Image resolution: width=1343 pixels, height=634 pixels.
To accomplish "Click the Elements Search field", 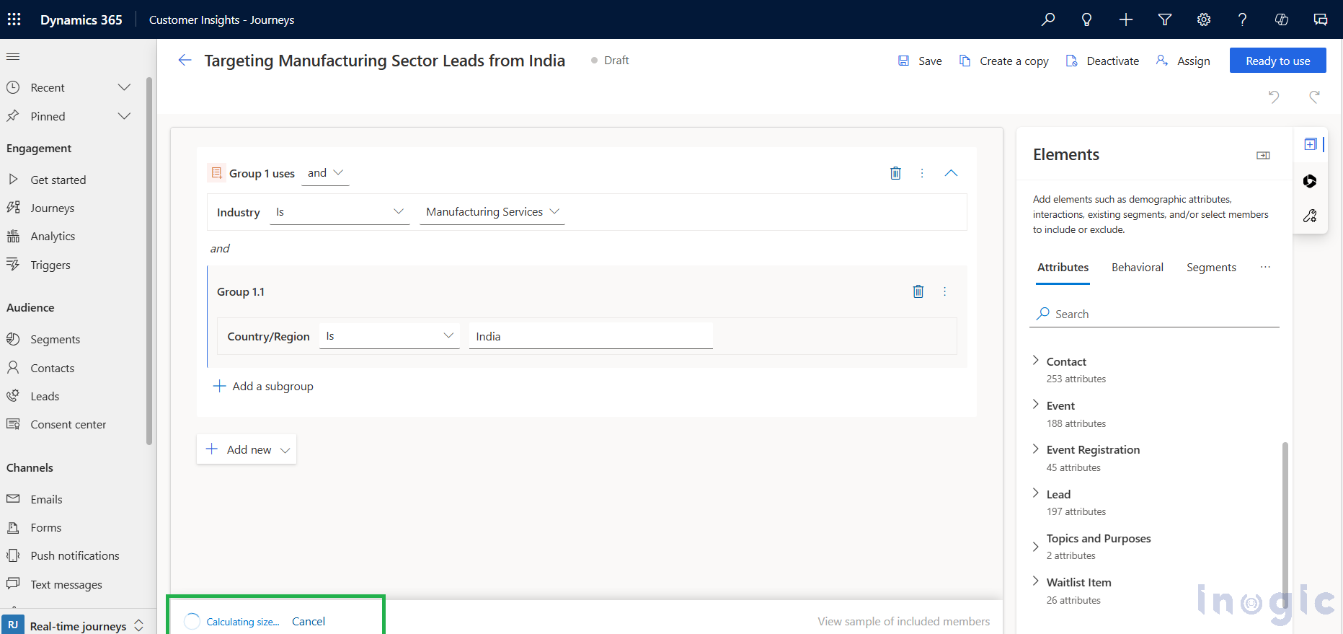I will pos(1153,314).
